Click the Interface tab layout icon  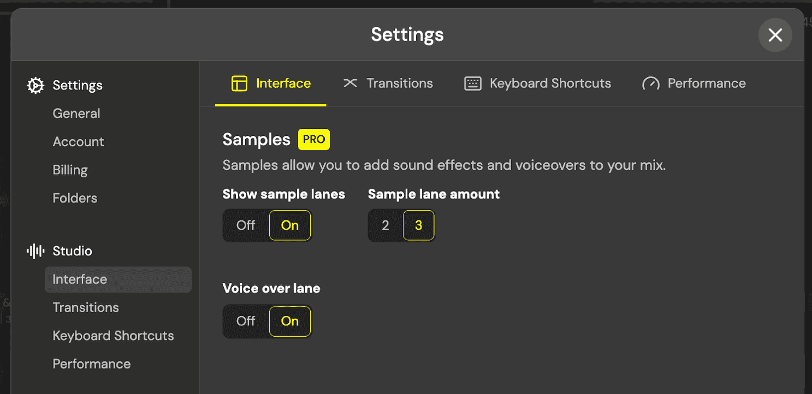(239, 83)
